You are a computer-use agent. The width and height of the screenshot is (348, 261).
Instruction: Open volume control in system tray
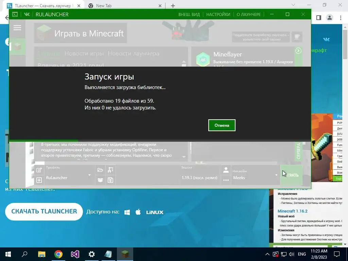(x=292, y=254)
